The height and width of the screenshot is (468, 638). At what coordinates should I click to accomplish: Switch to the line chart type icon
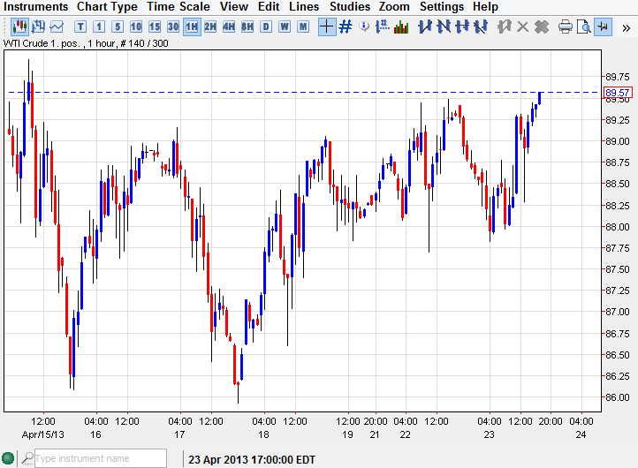57,26
